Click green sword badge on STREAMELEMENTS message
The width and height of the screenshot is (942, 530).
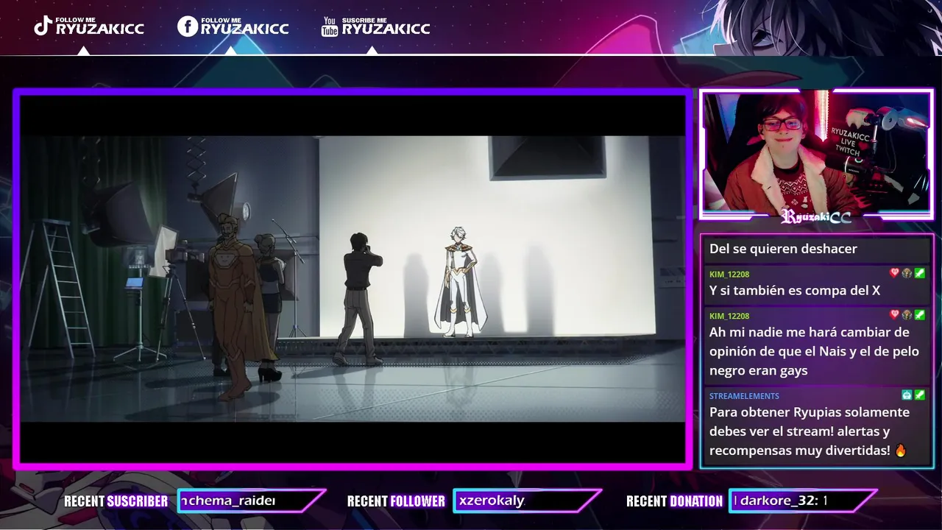pyautogui.click(x=919, y=395)
